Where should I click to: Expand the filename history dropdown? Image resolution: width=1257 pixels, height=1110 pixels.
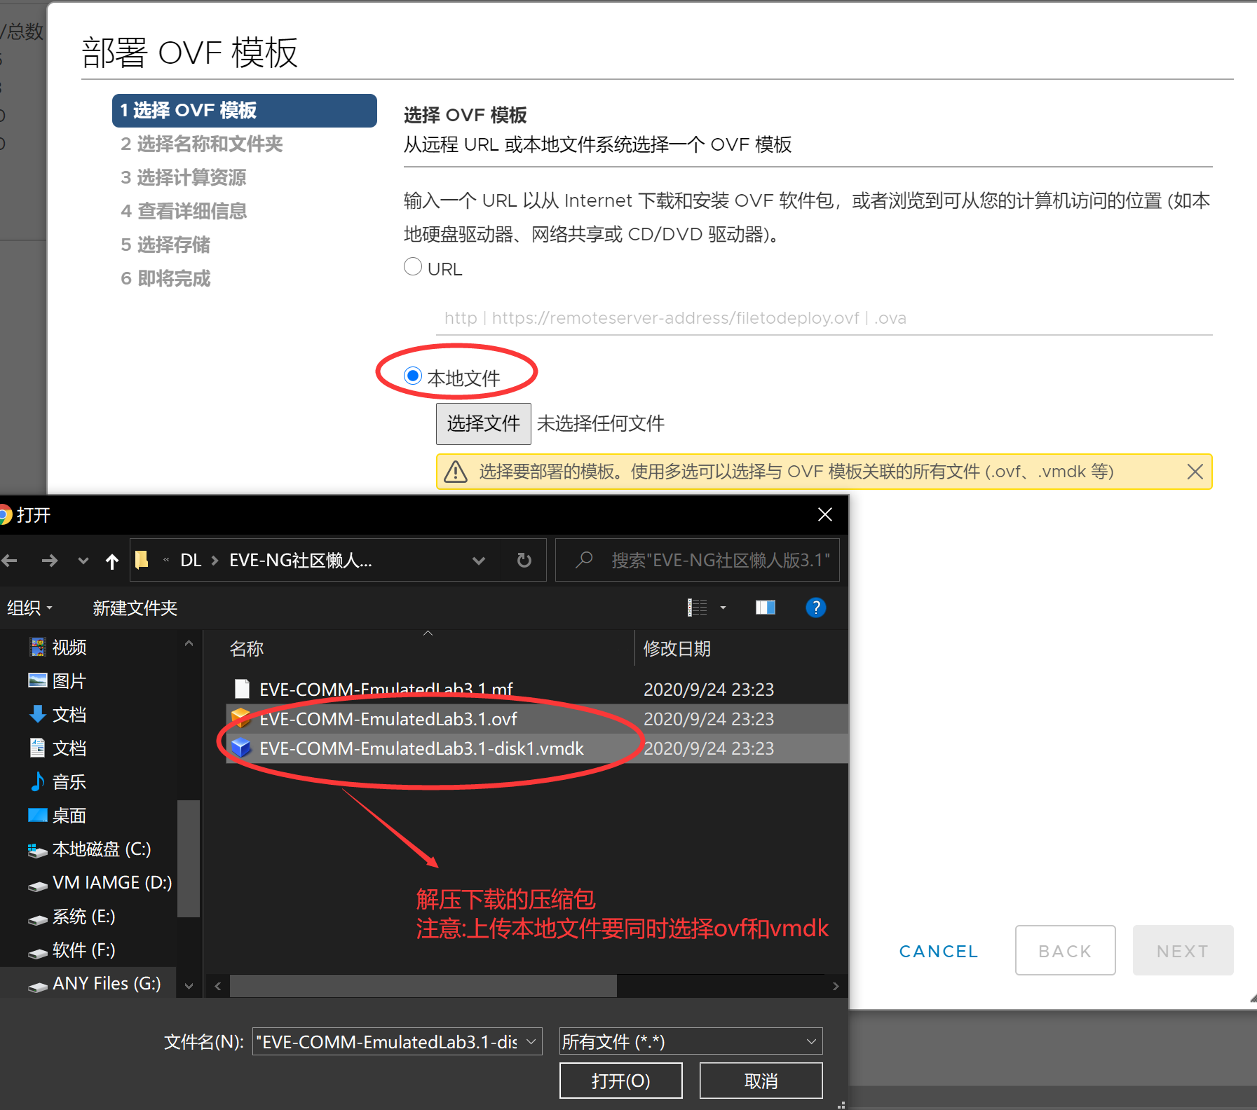tap(532, 1041)
